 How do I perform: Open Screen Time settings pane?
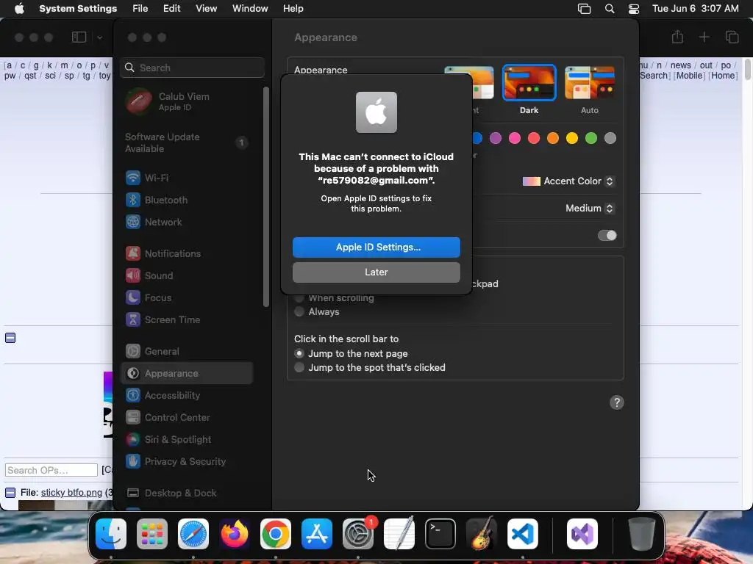pos(187,320)
